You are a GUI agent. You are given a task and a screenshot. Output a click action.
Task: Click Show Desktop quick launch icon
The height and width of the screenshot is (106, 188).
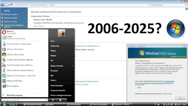point(10,105)
